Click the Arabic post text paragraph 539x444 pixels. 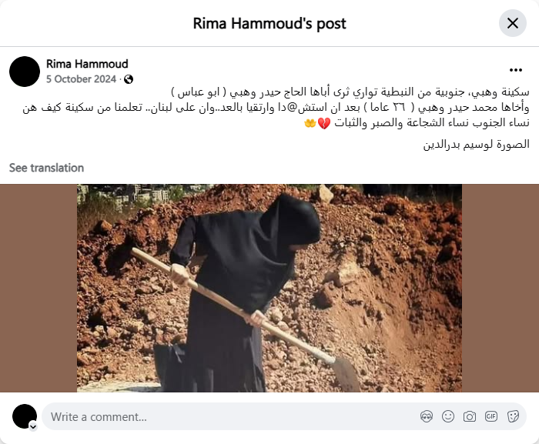(276, 107)
